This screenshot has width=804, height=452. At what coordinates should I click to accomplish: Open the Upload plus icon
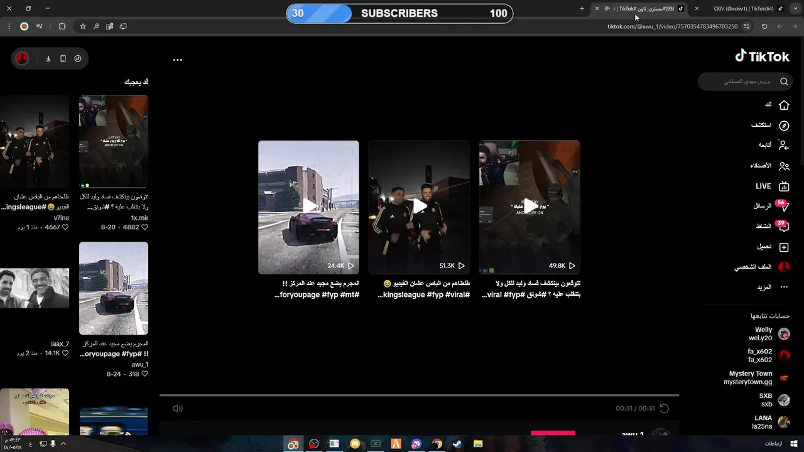784,247
